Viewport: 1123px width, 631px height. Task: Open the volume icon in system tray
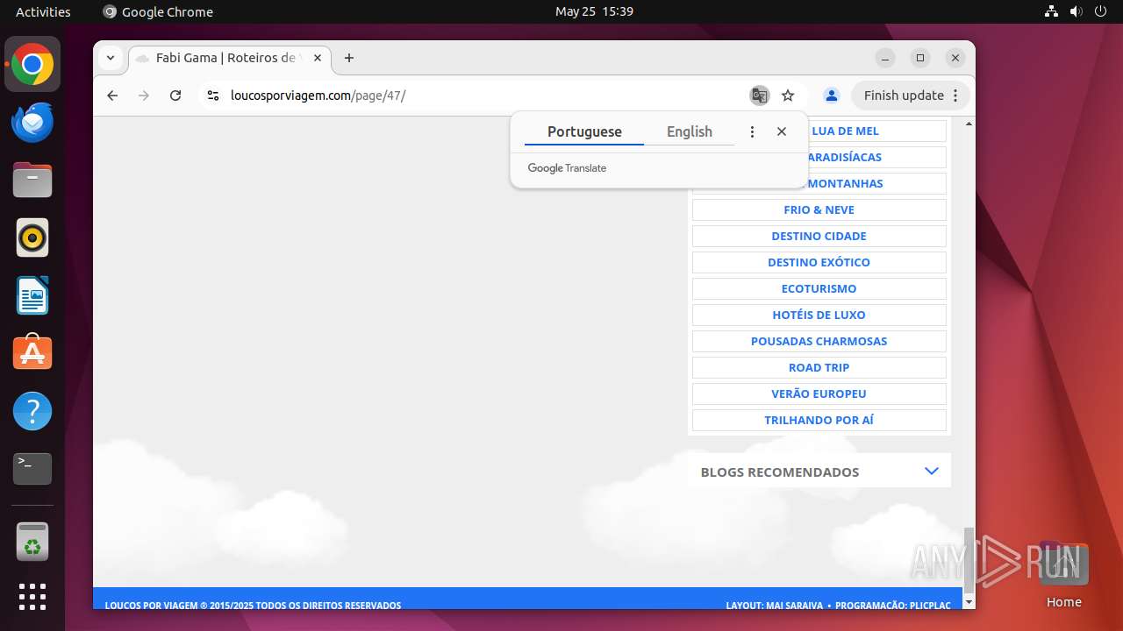click(1077, 11)
